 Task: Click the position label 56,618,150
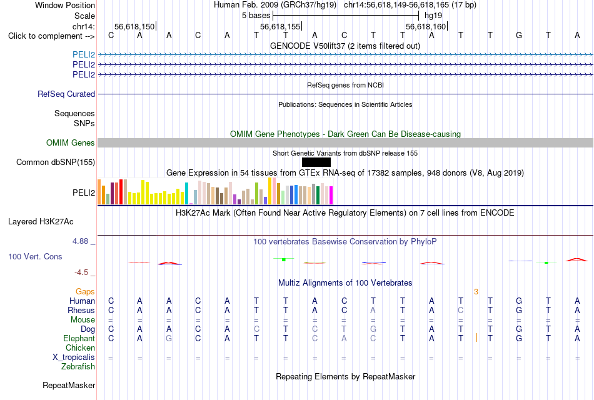pos(134,26)
